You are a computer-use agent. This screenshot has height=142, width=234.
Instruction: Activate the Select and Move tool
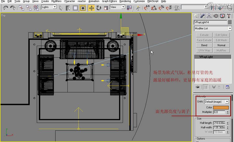click(x=91, y=8)
